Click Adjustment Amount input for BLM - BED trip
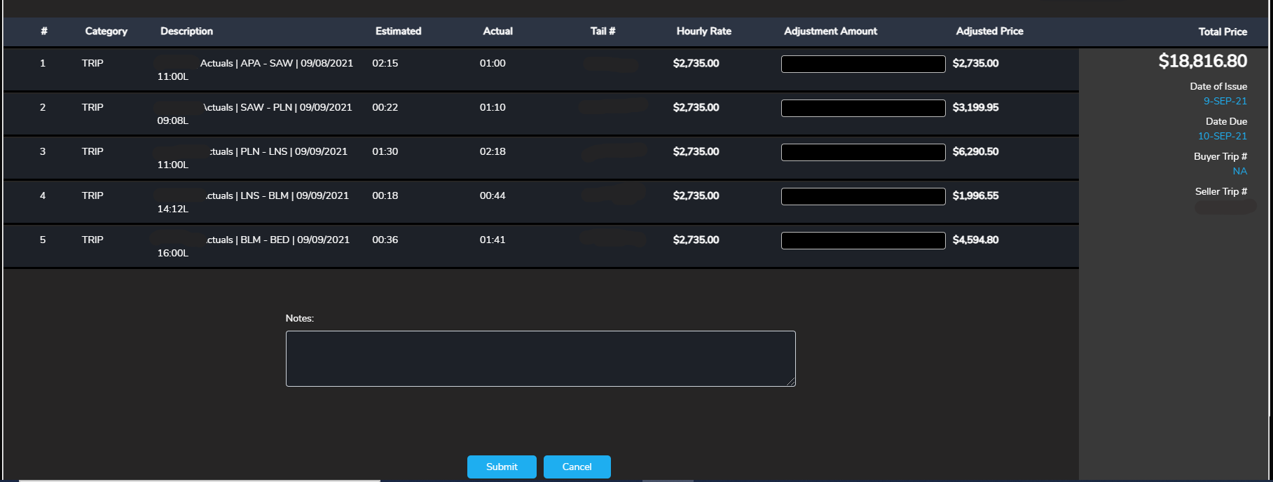Image resolution: width=1273 pixels, height=482 pixels. (862, 240)
